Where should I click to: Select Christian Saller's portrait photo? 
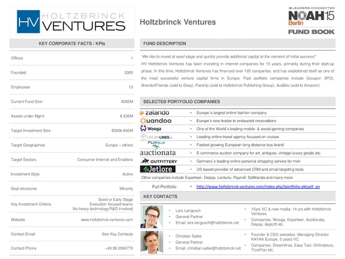[152, 243]
